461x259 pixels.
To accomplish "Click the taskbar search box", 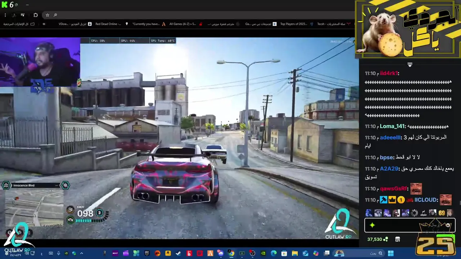I will (359, 253).
